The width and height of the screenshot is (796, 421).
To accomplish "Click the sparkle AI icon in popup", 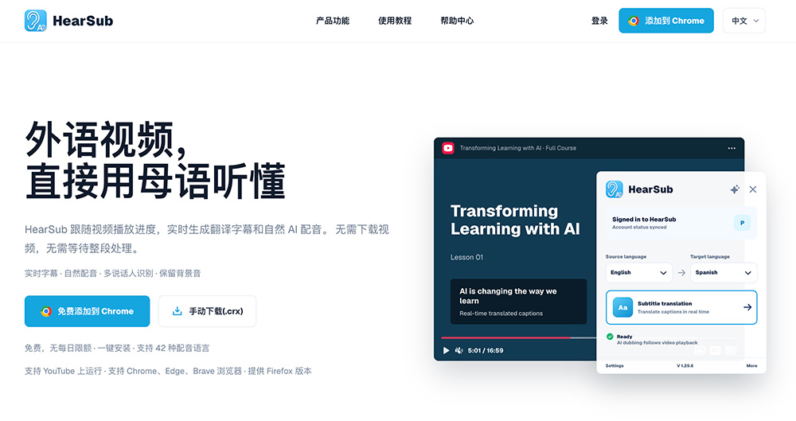I will [x=735, y=189].
